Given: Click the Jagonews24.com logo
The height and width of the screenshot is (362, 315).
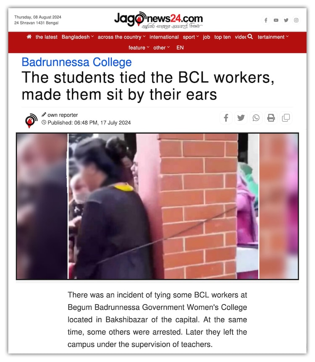Looking at the screenshot, I should coord(158,20).
